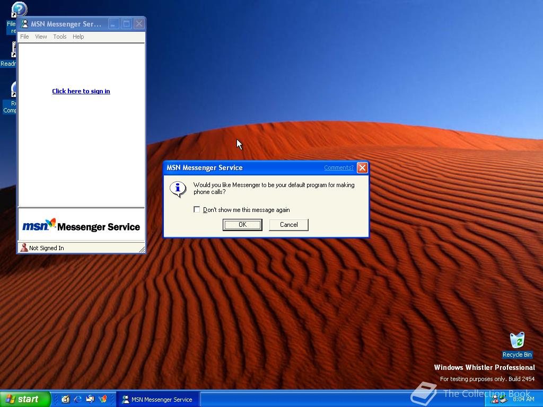Tick 'Don't show me this message again'
543x407 pixels.
[197, 209]
